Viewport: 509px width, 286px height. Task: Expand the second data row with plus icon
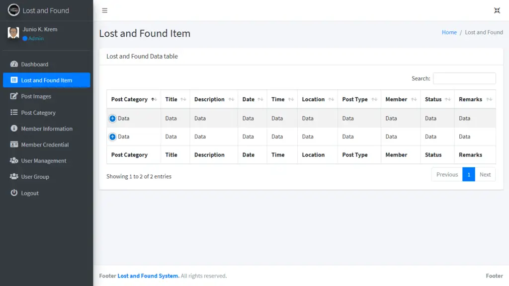112,137
